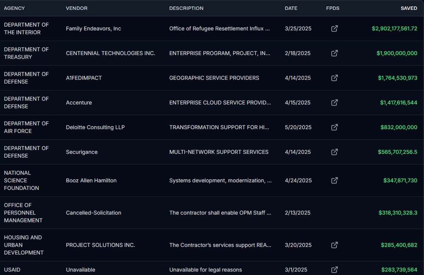This screenshot has width=424, height=275.
Task: Open FPDS link for Deloitte Consulting row
Action: 334,127
